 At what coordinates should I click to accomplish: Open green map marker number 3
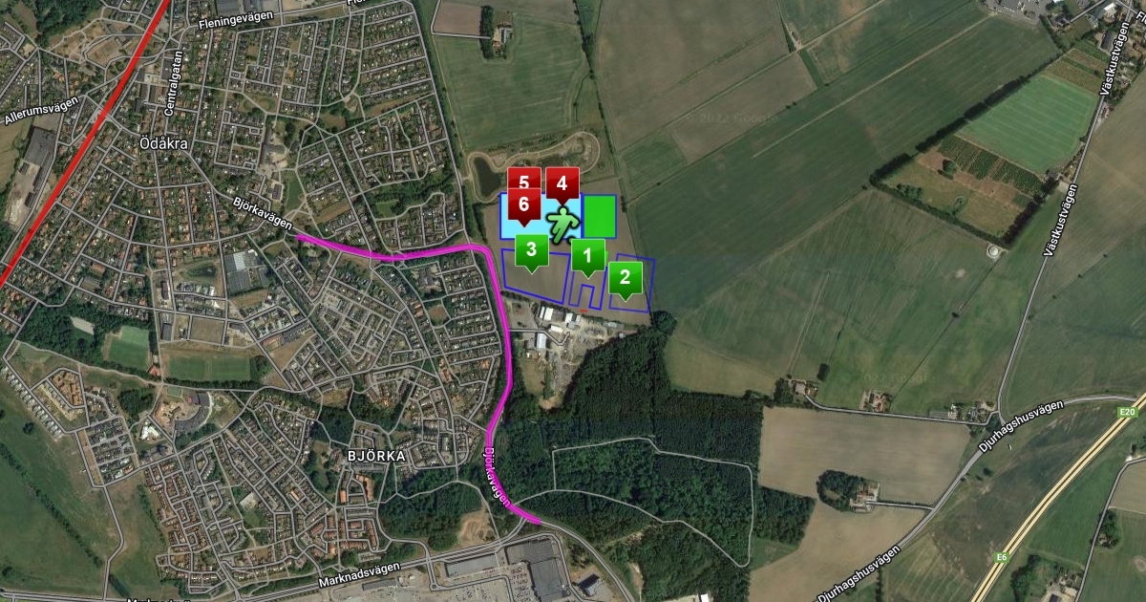point(532,253)
